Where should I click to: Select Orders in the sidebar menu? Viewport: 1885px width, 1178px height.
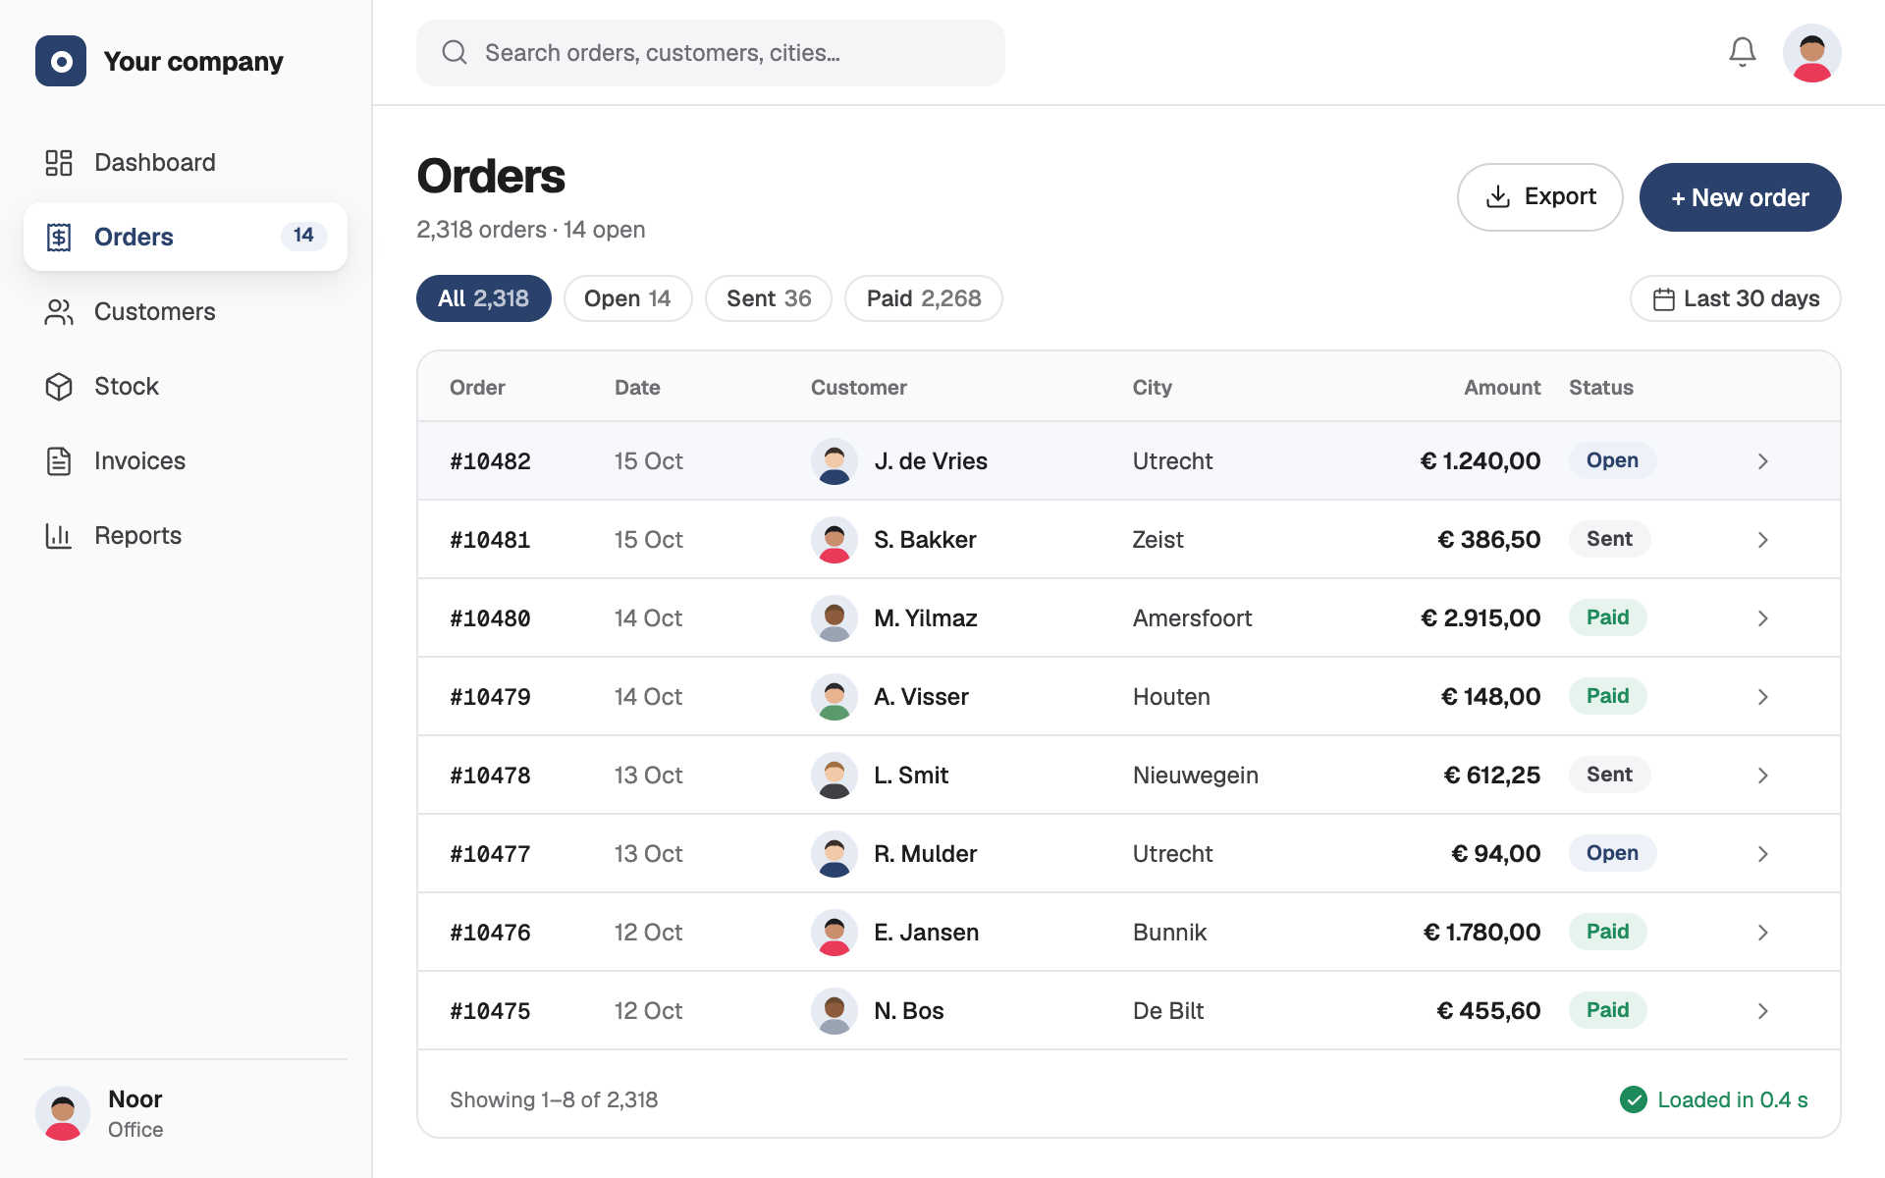coord(186,237)
